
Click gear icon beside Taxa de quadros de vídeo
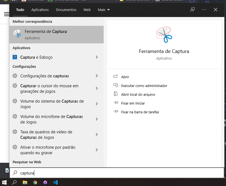15,132
